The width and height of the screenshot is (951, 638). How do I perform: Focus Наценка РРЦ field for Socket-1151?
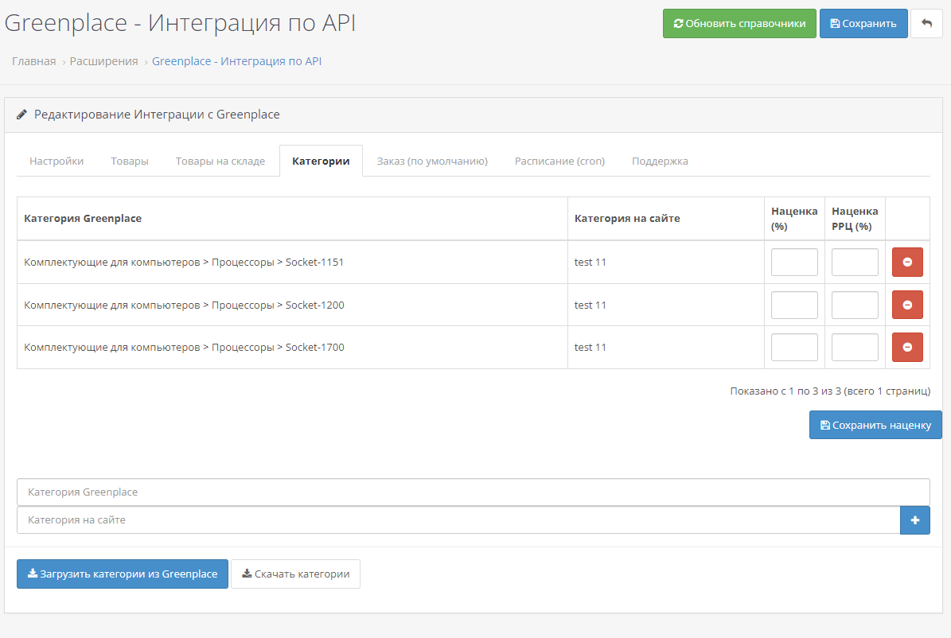[x=855, y=262]
